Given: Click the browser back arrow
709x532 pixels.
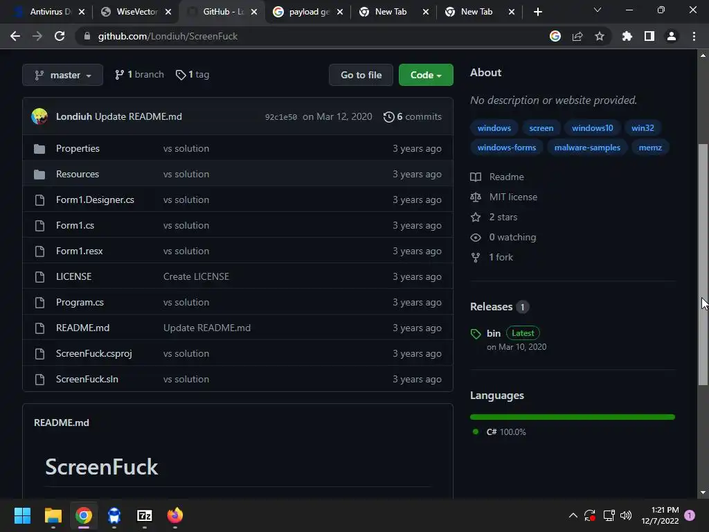Looking at the screenshot, I should pos(15,36).
